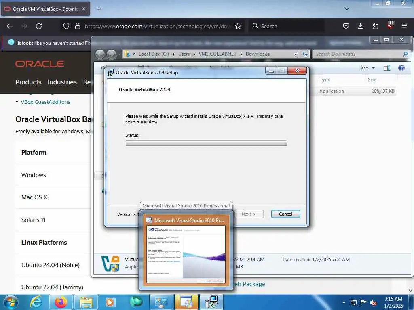Image resolution: width=414 pixels, height=310 pixels.
Task: Click the Firefox Search box
Action: (287, 26)
